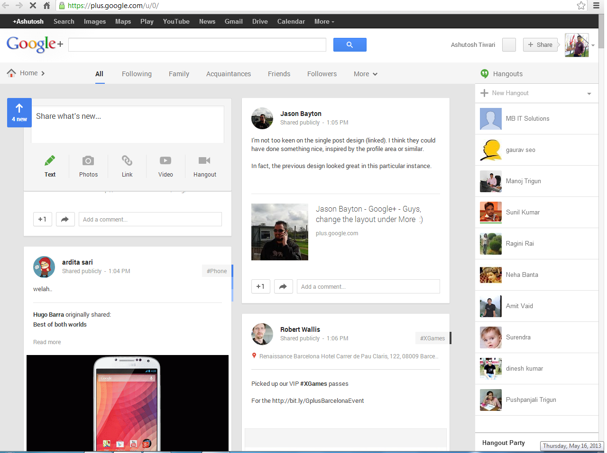
Task: Click the Read more link on ardita's post
Action: point(47,342)
